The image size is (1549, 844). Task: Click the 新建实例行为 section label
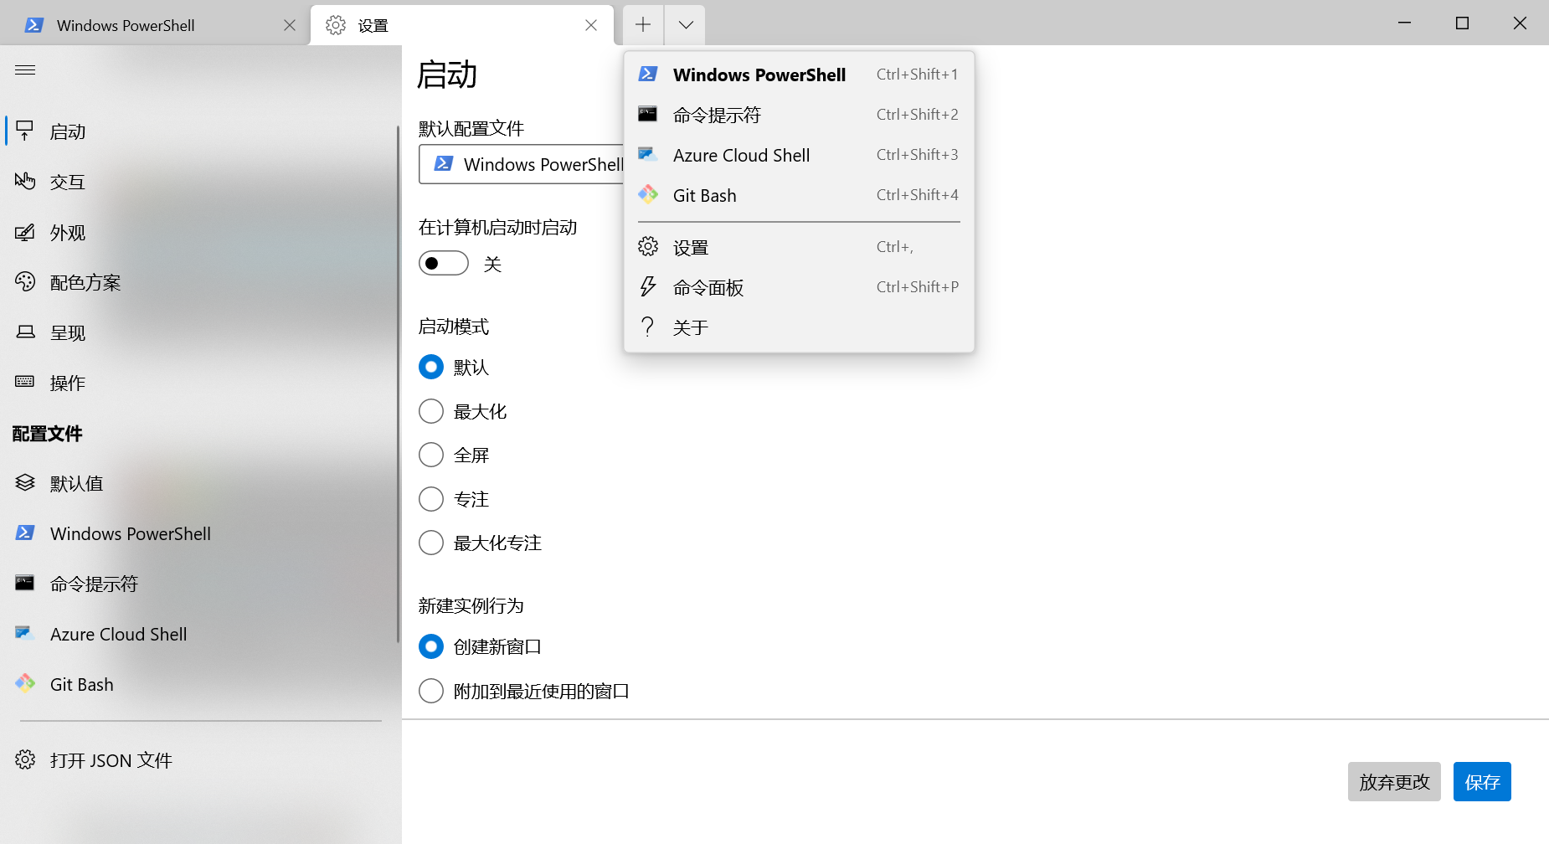coord(471,605)
